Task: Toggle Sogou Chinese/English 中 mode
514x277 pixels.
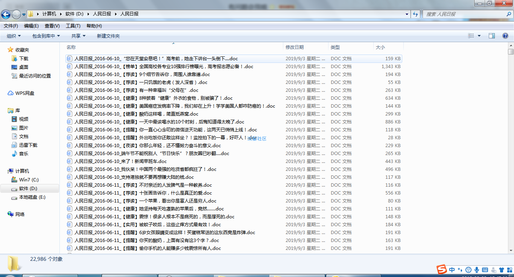Action: 452,269
